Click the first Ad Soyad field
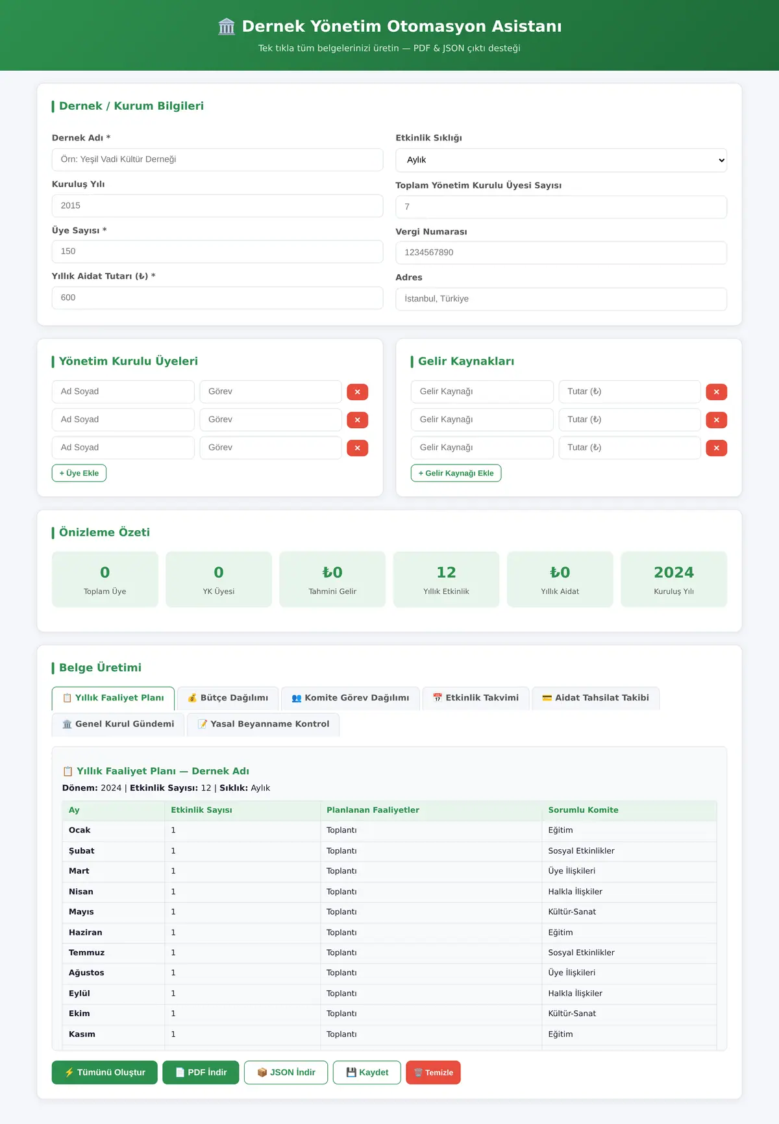This screenshot has height=1124, width=779. [x=123, y=392]
